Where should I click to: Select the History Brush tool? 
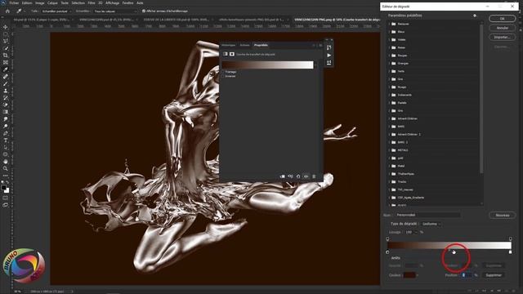pyautogui.click(x=6, y=98)
